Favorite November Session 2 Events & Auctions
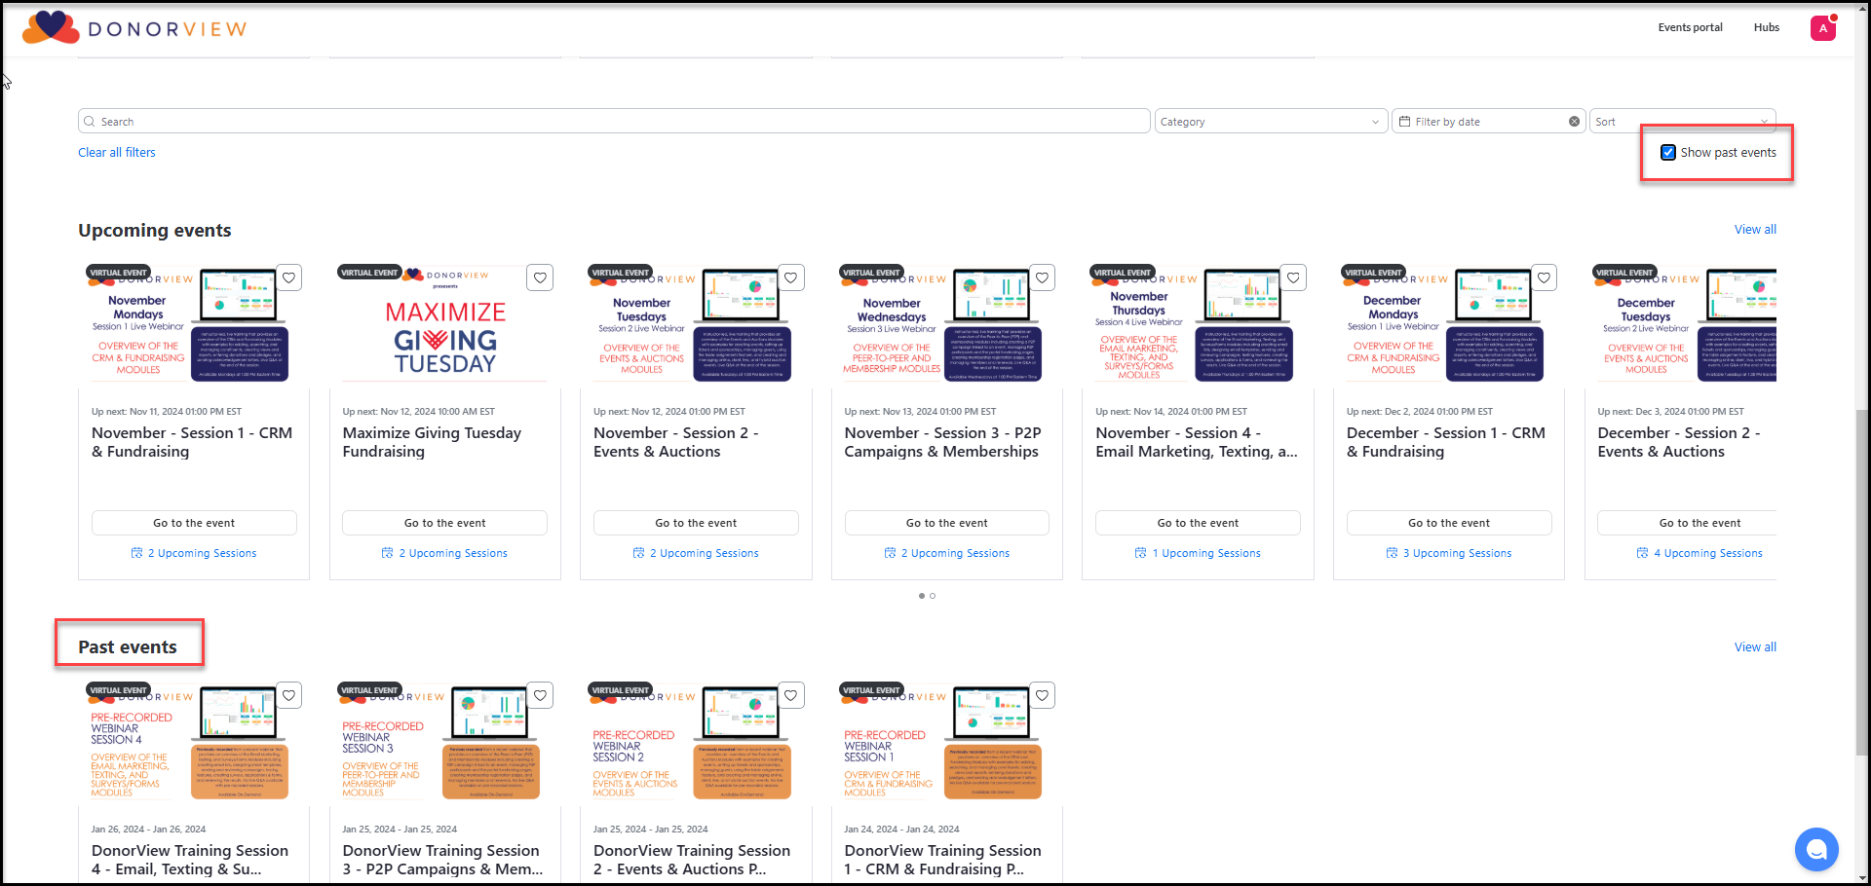The image size is (1871, 886). pyautogui.click(x=791, y=278)
